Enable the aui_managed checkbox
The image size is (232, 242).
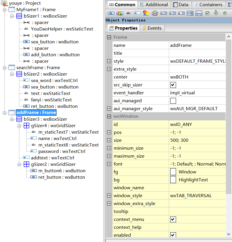tap(173, 101)
